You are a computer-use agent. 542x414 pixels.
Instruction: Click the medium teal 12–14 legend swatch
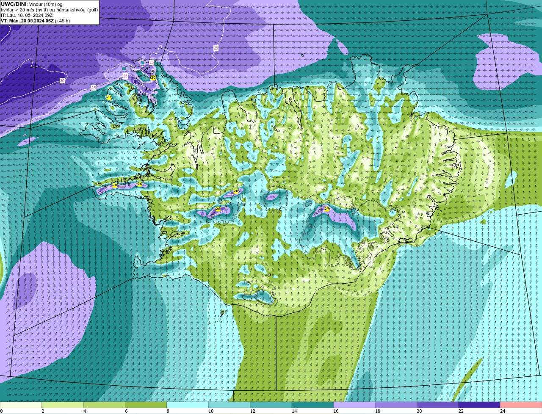pyautogui.click(x=271, y=405)
